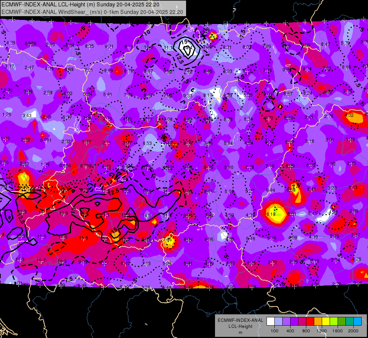
Task: Click the map value 3.75
Action: (348, 91)
